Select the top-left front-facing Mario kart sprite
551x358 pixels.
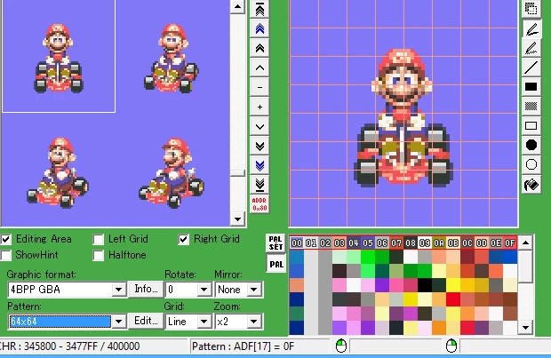point(59,58)
